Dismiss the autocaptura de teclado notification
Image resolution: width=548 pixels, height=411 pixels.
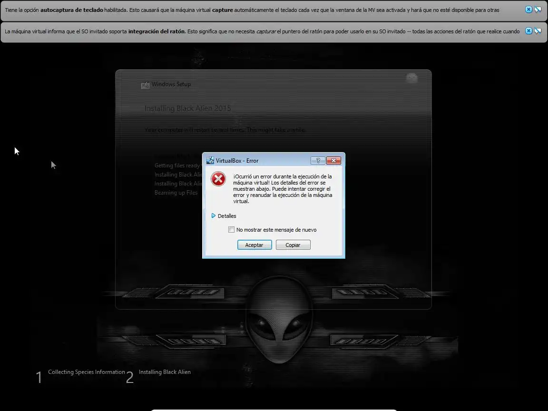pos(529,10)
